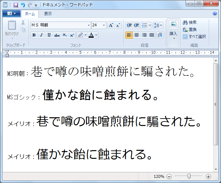The width and height of the screenshot is (221, 183).
Task: Click the Copy icon
Action: pos(23,30)
